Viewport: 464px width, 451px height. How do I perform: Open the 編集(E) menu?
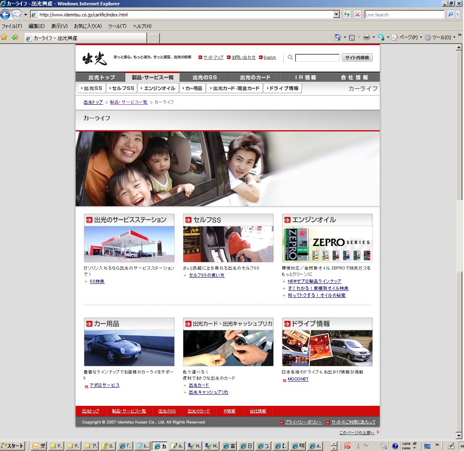(37, 26)
